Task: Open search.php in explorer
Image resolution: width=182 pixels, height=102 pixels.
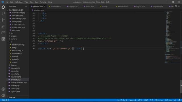Action: [15, 88]
